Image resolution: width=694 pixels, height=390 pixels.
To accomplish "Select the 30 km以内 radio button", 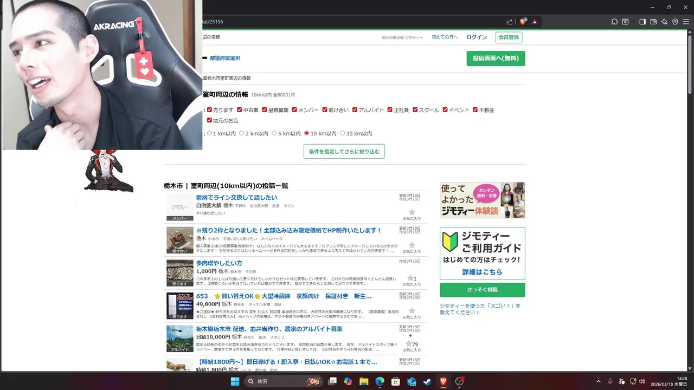I will [x=342, y=133].
